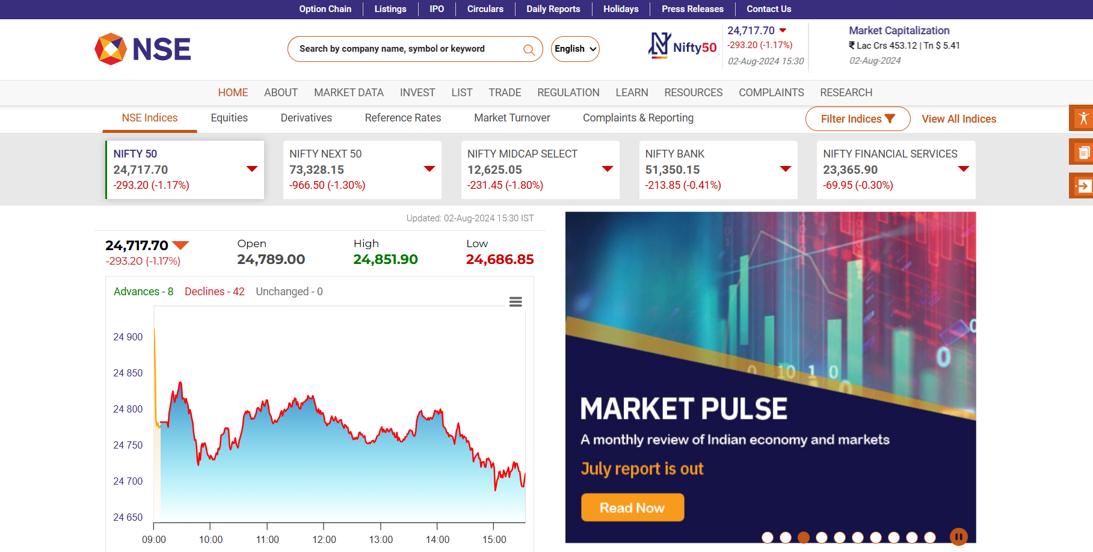The height and width of the screenshot is (552, 1093).
Task: Pause the banner carousel
Action: pyautogui.click(x=958, y=536)
